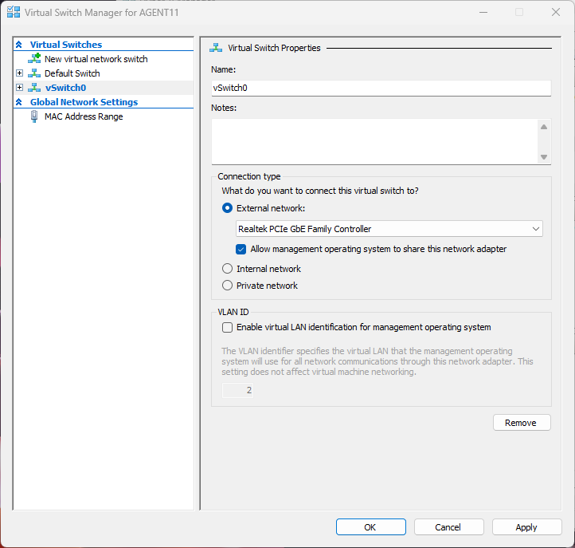Click the Default Switch network icon
Viewport: 575px width, 548px height.
tap(34, 73)
